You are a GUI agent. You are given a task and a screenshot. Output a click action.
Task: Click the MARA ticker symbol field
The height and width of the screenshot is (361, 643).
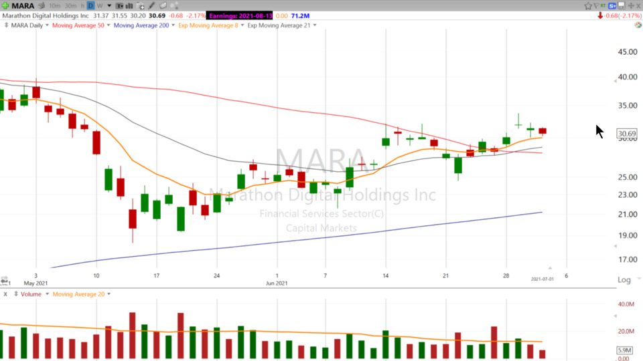pos(23,6)
